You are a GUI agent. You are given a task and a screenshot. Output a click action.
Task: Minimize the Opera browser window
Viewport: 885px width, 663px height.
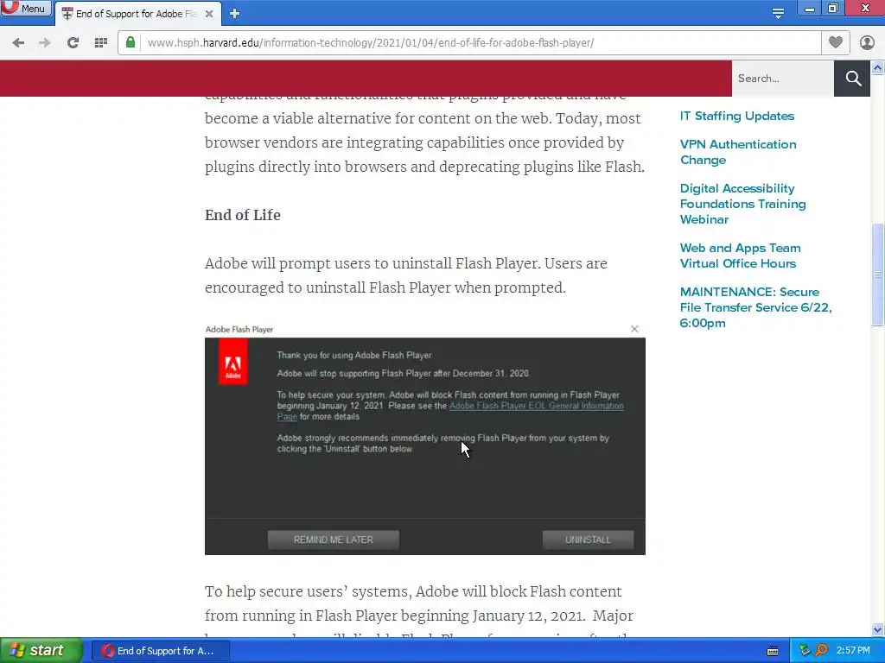(809, 9)
